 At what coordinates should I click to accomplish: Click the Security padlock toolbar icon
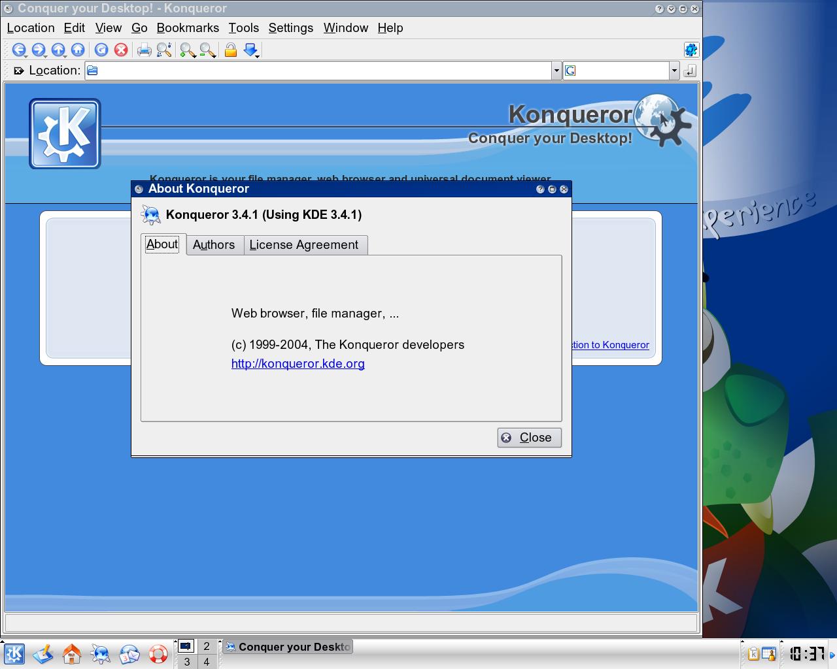tap(230, 50)
